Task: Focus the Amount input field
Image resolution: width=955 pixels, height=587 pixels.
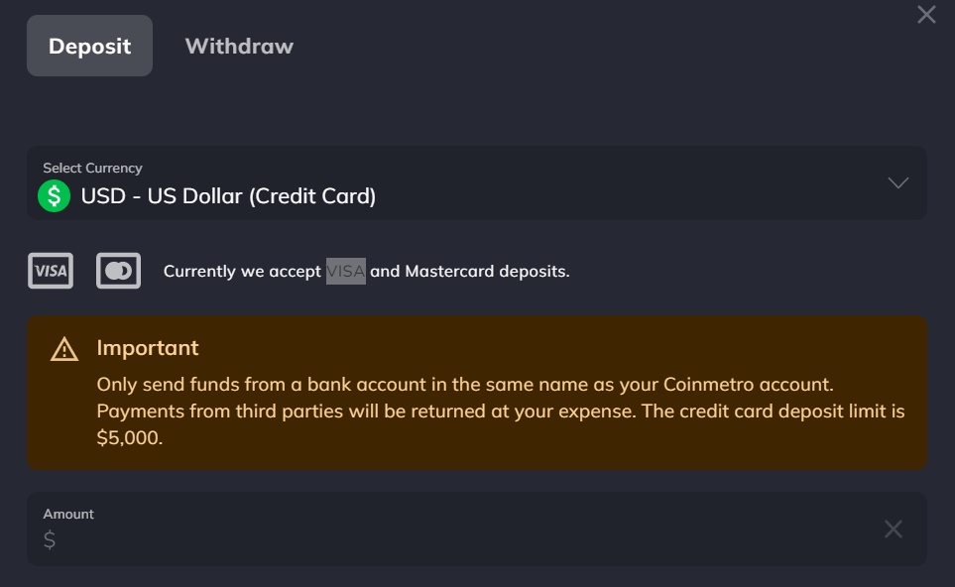Action: (x=477, y=529)
